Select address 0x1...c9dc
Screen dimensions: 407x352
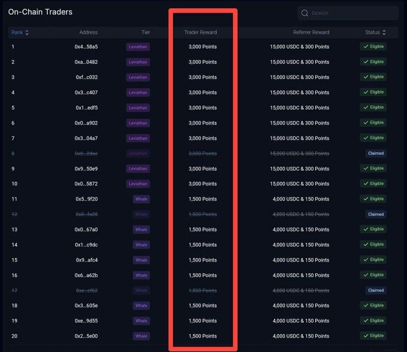[86, 245]
